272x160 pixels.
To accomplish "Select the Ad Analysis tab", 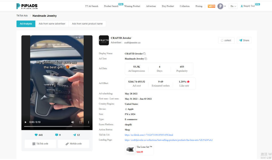I will click(26, 24).
